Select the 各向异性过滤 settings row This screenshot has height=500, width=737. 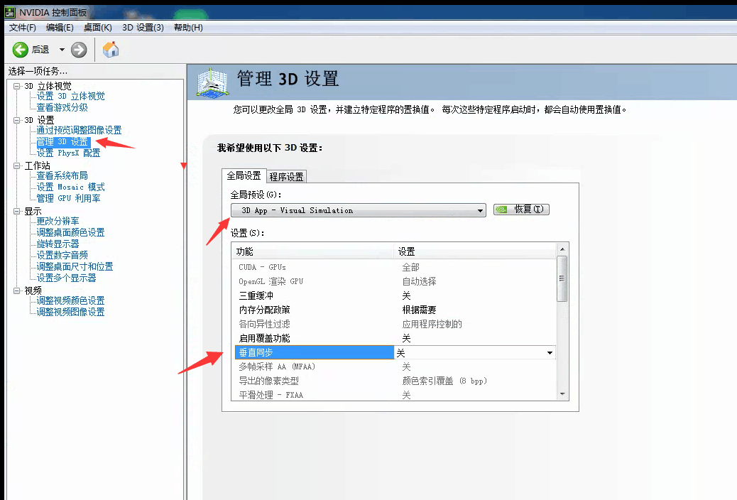(395, 324)
